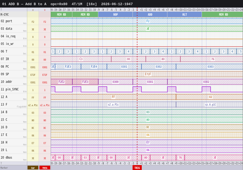Select the 14 B register label
The height and width of the screenshot is (170, 243).
4,112
